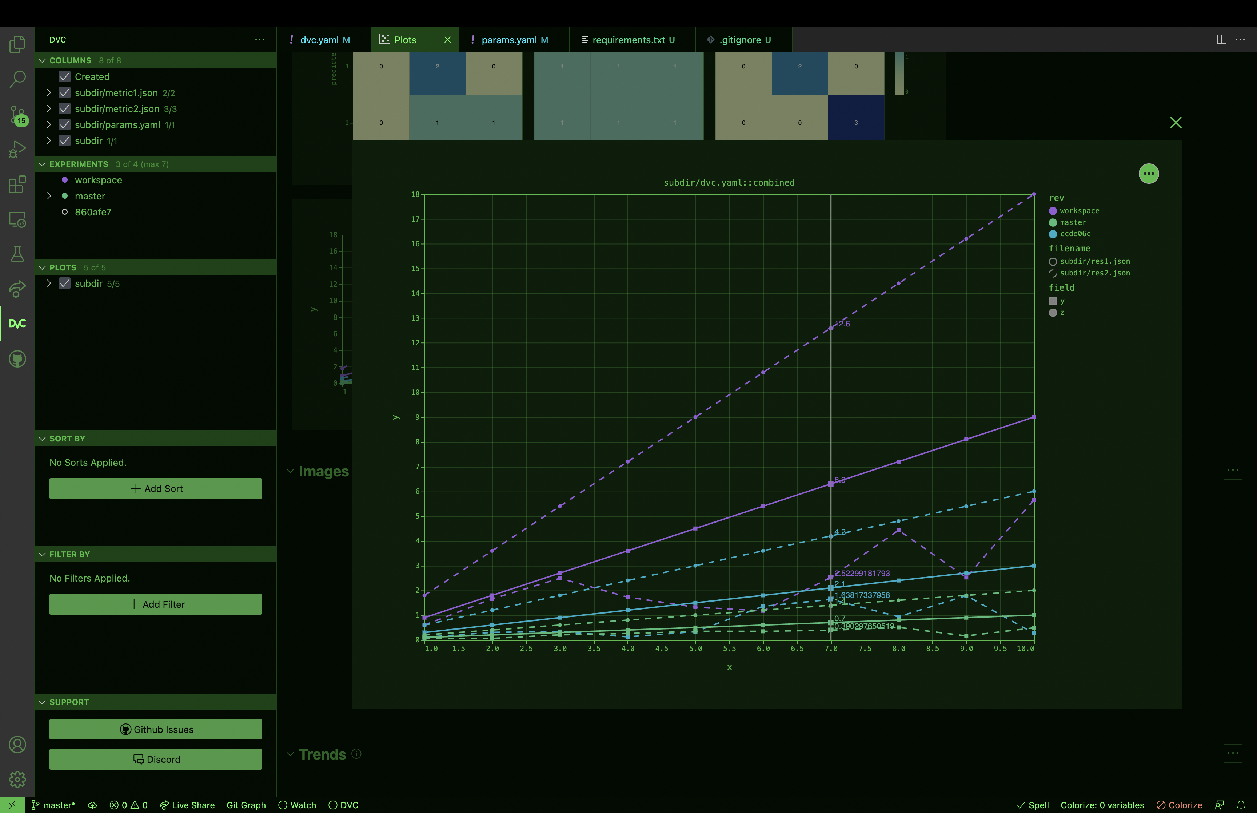Expand the subdir/params.yaml column tree

tap(49, 124)
